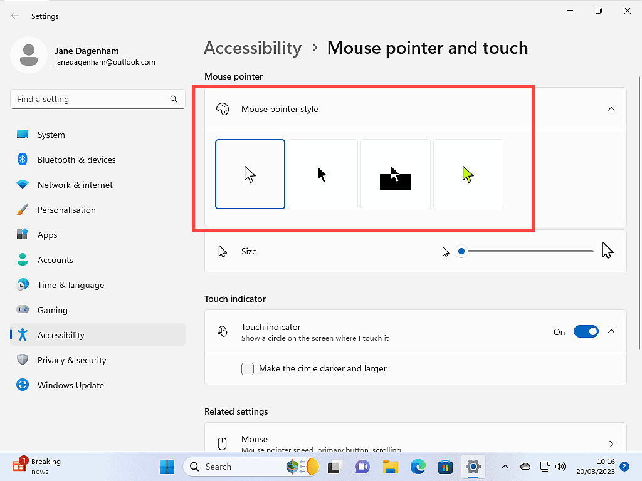Screen dimensions: 642x481
Task: Collapse the Touch indicator section chevron
Action: click(x=612, y=332)
